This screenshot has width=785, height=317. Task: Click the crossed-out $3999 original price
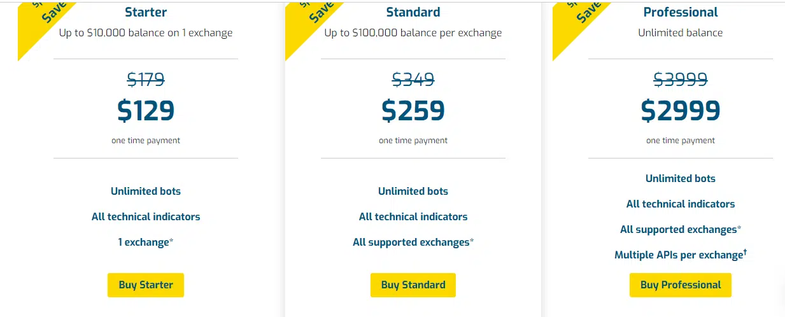(681, 80)
